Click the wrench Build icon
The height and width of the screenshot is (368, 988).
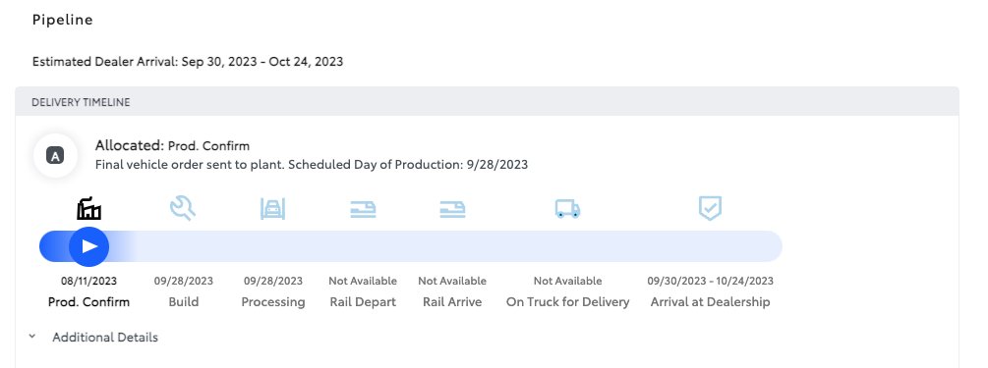coord(183,208)
